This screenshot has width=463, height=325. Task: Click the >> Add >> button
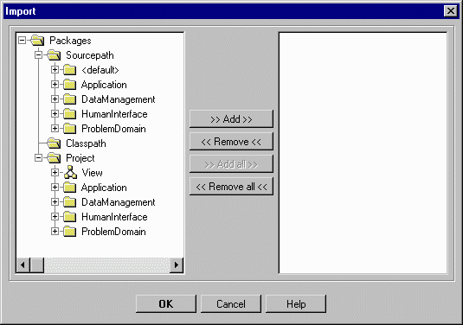click(x=231, y=119)
